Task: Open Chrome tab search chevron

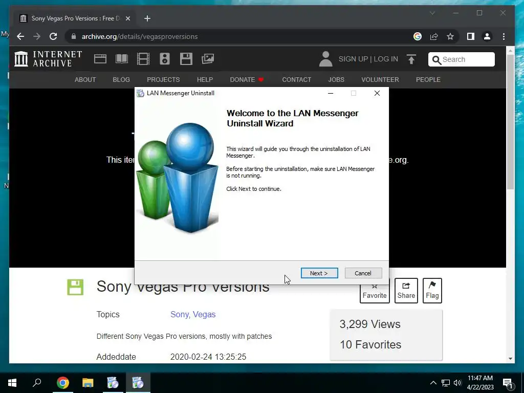Action: (432, 13)
